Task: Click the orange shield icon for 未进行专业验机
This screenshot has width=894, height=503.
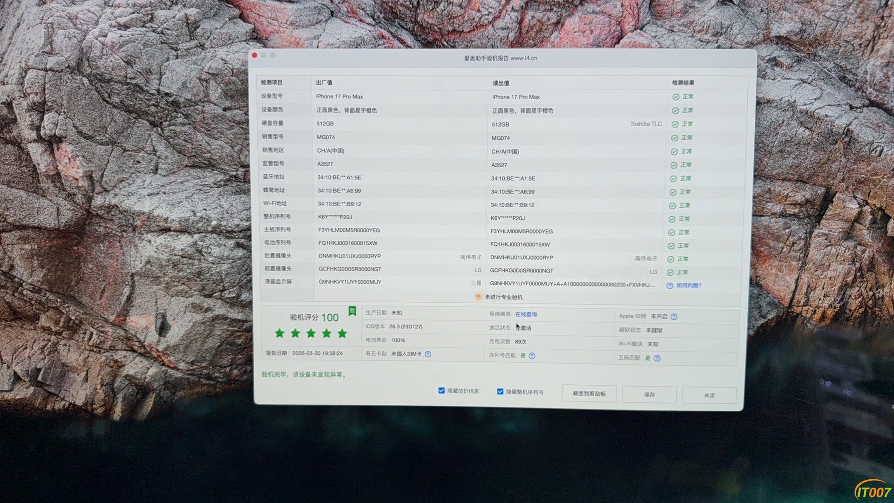Action: (478, 297)
